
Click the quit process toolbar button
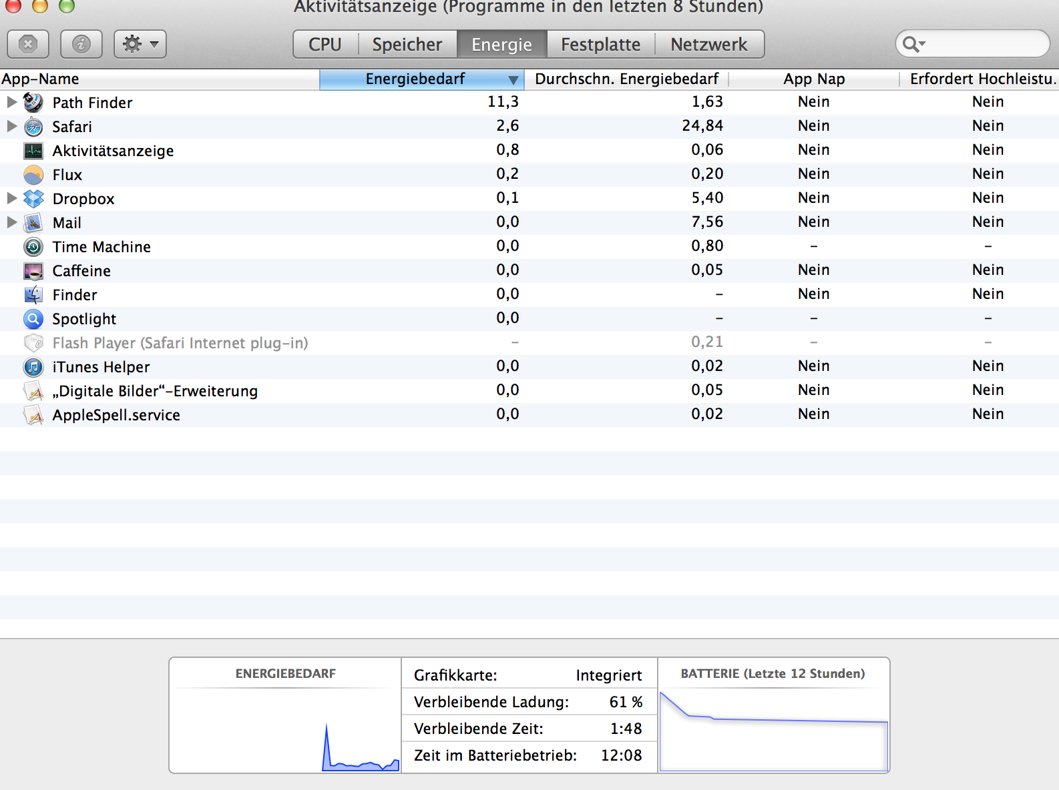coord(28,45)
